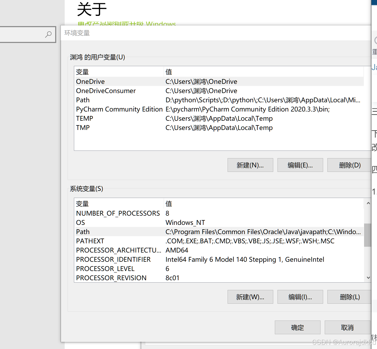
Task: Select the PROCESSOR_IDENTIFIER system variable
Action: pyautogui.click(x=119, y=259)
